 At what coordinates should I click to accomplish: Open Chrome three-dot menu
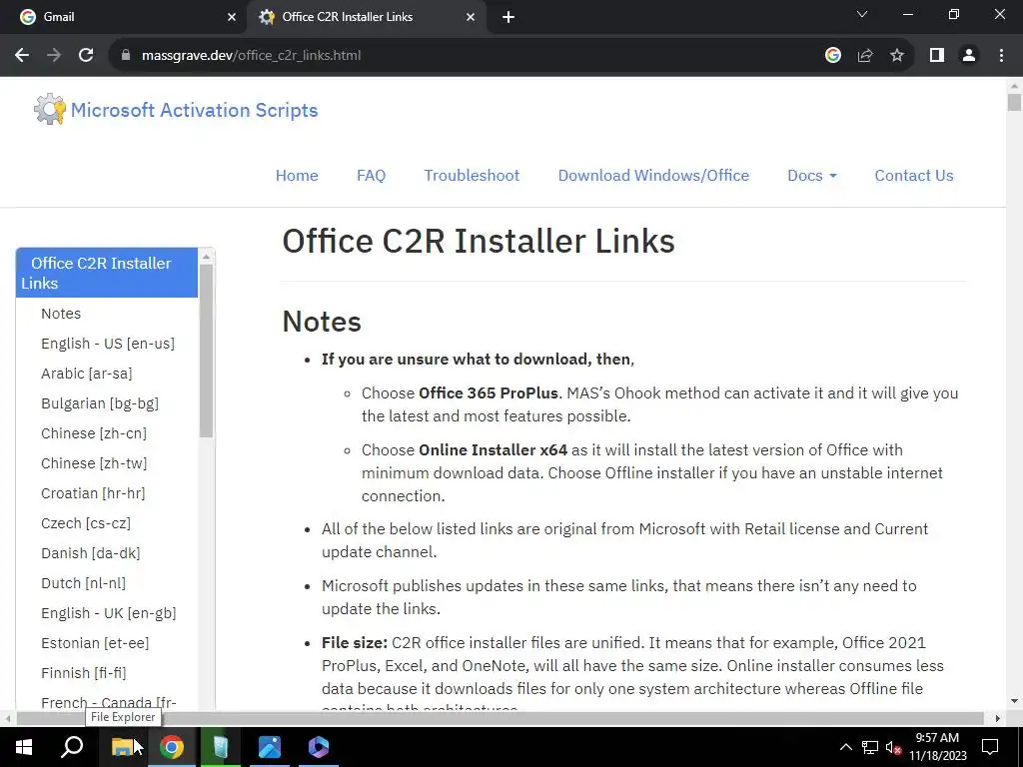pyautogui.click(x=1001, y=56)
